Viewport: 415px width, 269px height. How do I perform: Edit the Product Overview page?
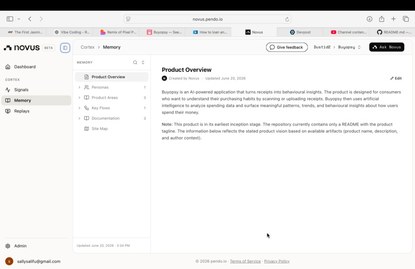coord(396,79)
